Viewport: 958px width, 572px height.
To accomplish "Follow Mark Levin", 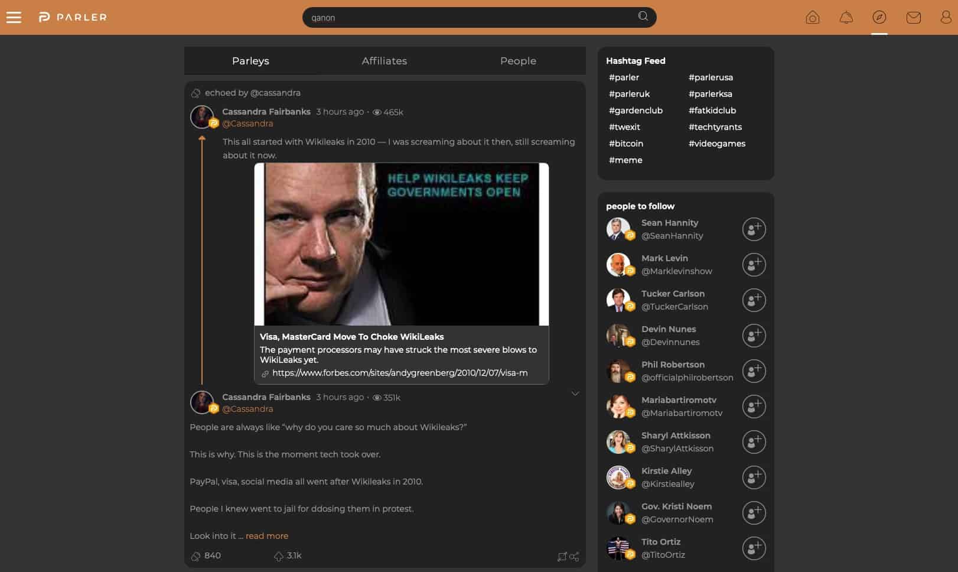I will pos(754,265).
